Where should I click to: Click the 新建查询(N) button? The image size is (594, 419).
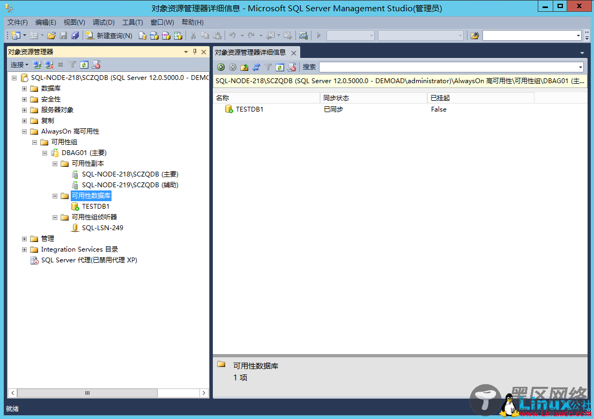pyautogui.click(x=109, y=35)
